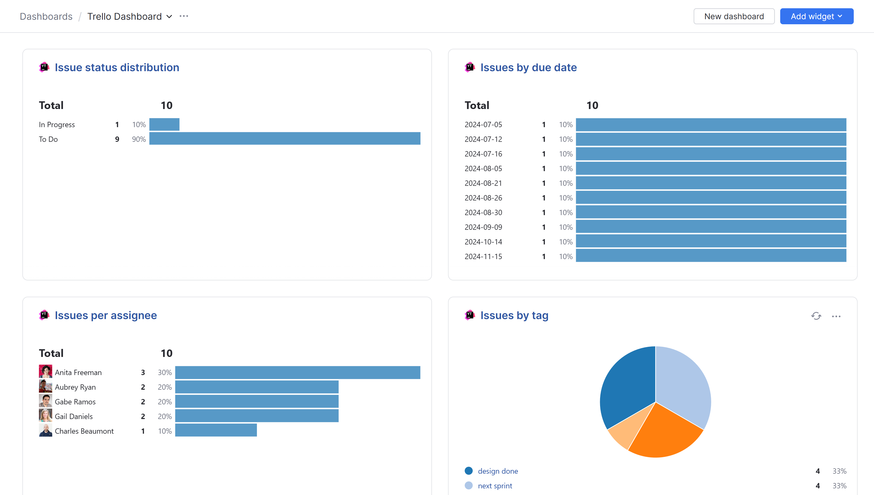
Task: Click Anita Freeman's avatar
Action: (45, 372)
